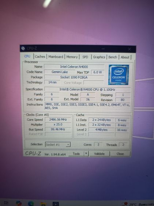Screen dimensions: 154x206
Task: Click the Multiplier value x 25.0
Action: [58, 124]
